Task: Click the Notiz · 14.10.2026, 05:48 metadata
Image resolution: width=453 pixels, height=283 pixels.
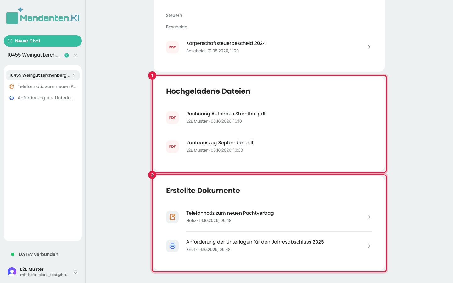Action: point(209,221)
